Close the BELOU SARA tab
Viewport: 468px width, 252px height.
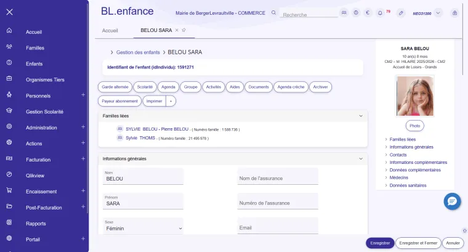pos(177,30)
